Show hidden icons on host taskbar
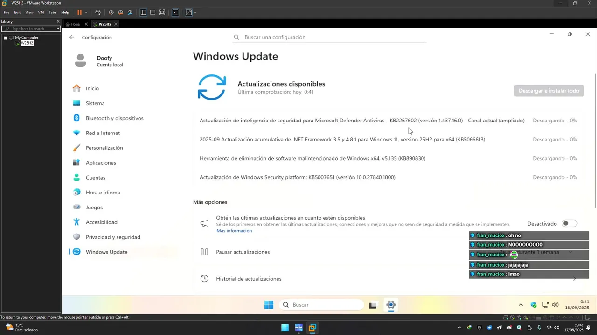 [459, 328]
